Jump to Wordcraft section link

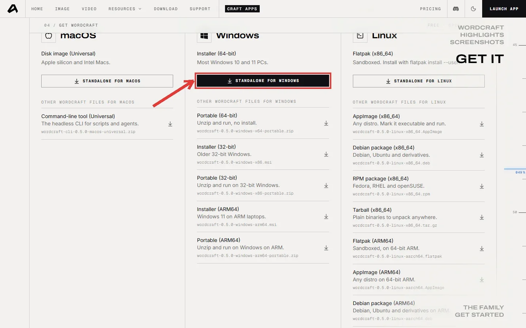click(481, 28)
